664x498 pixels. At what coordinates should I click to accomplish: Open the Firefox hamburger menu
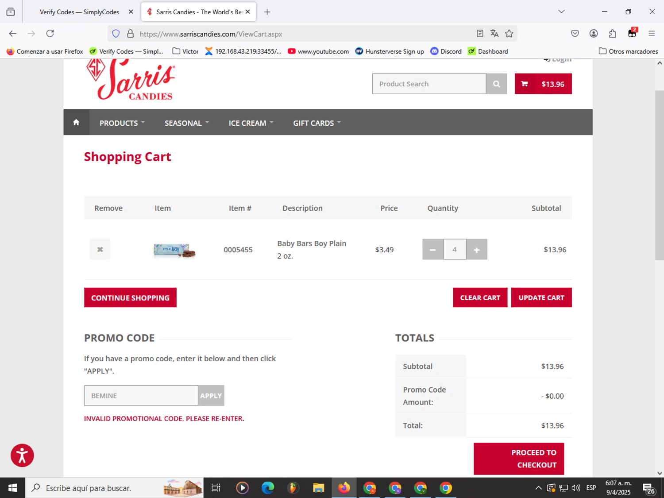click(x=652, y=34)
